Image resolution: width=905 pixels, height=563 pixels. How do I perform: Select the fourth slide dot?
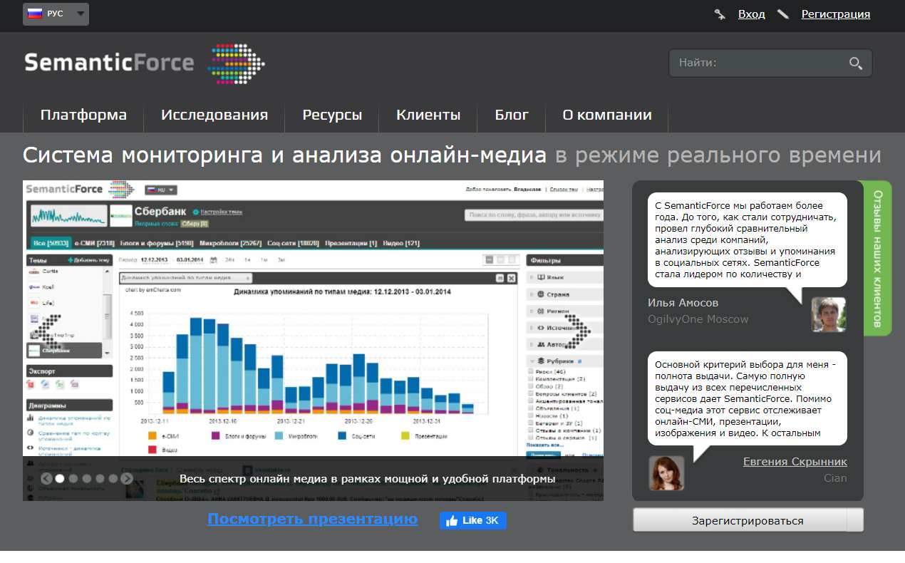coord(100,479)
